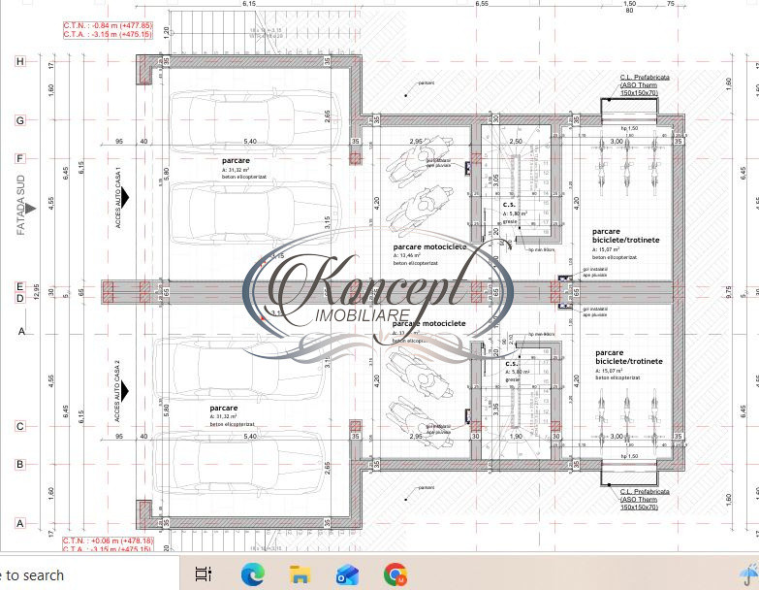This screenshot has height=590, width=759.
Task: Open Google Chrome from the taskbar
Action: click(395, 574)
